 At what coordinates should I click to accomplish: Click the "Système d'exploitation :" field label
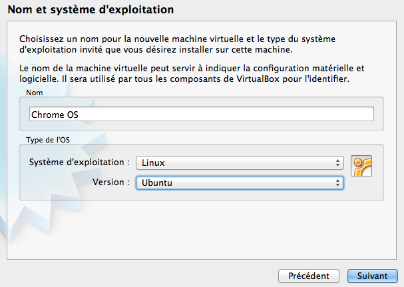pos(79,162)
